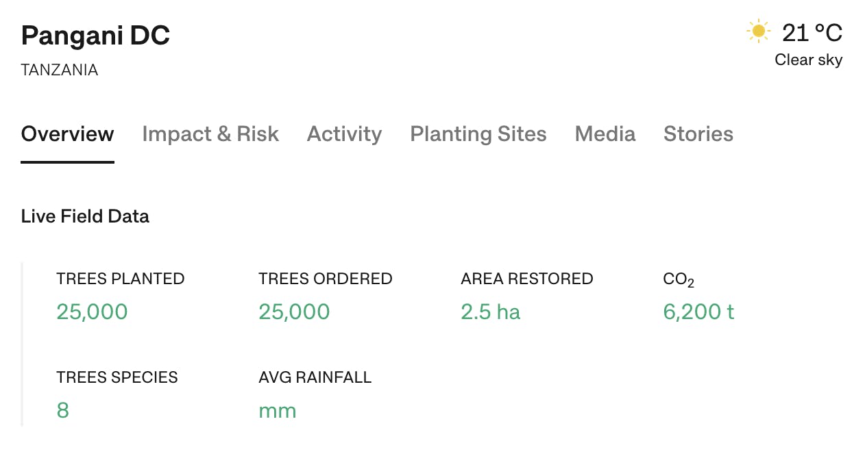Screen dimensions: 865x467
Task: Open the Planting Sites tab
Action: coord(478,134)
